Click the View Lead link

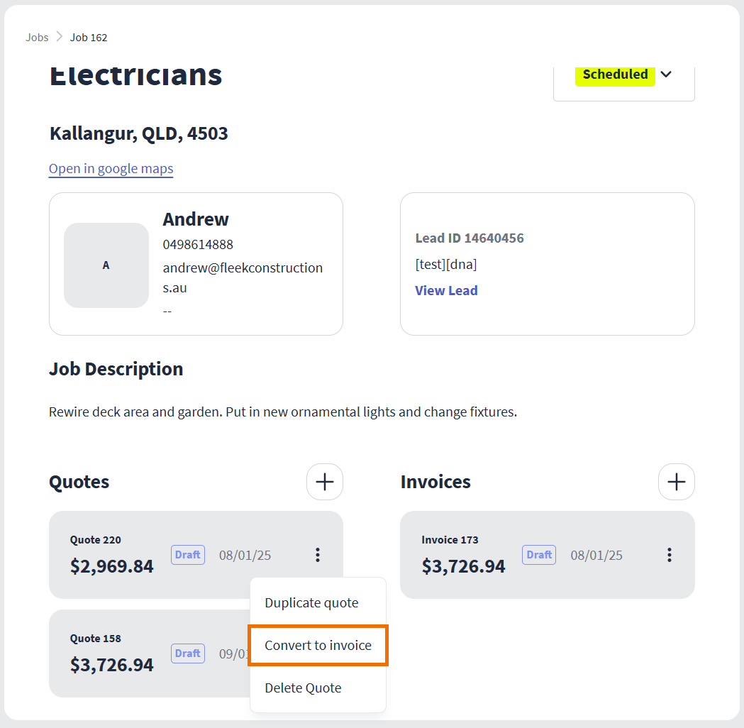point(446,290)
